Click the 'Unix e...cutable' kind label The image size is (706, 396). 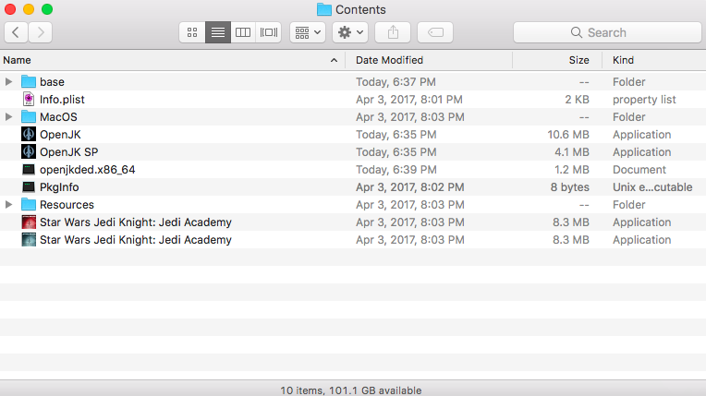pyautogui.click(x=652, y=187)
